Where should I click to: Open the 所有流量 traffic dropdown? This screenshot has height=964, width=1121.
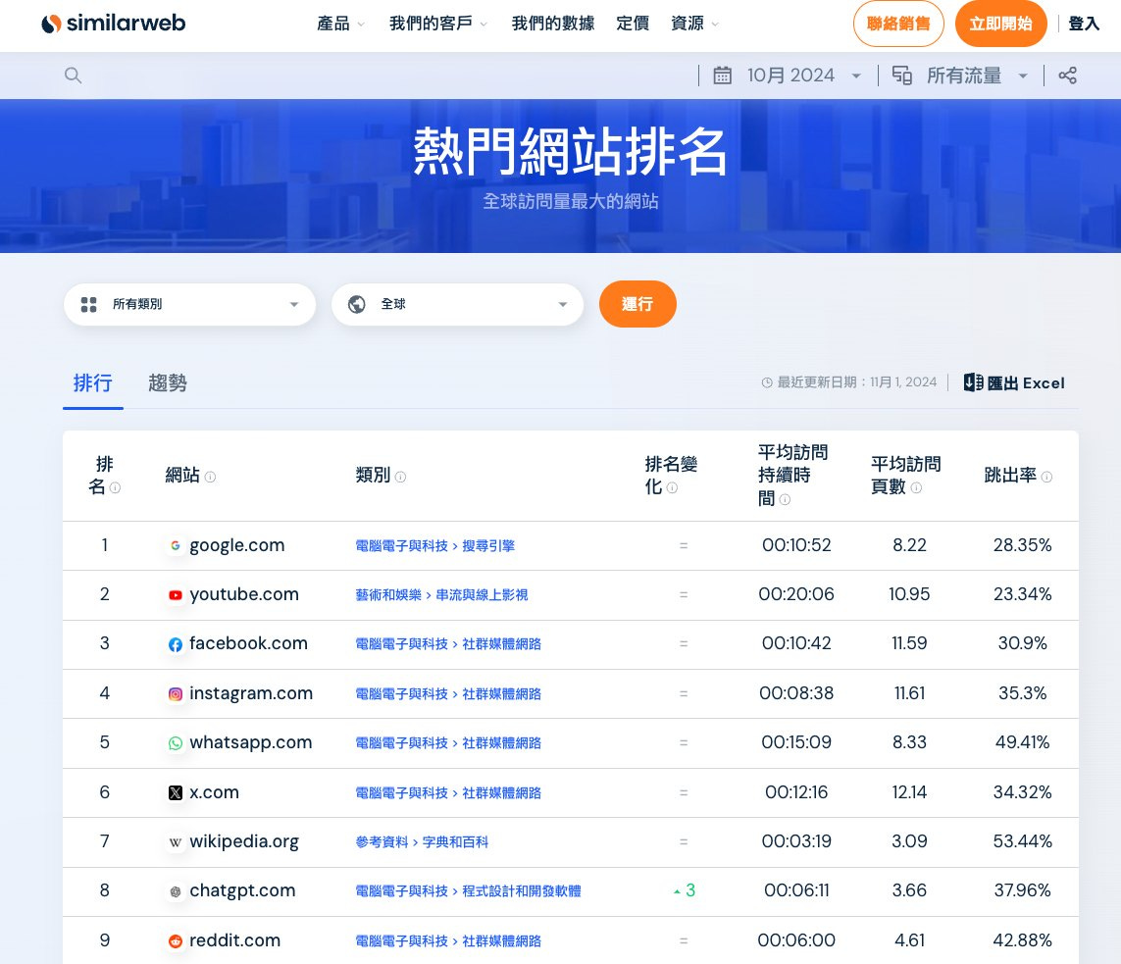click(x=978, y=76)
